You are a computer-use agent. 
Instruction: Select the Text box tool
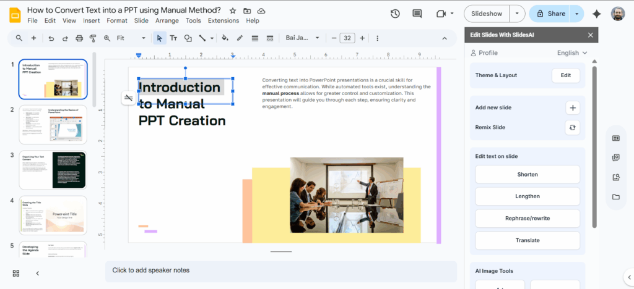(173, 38)
